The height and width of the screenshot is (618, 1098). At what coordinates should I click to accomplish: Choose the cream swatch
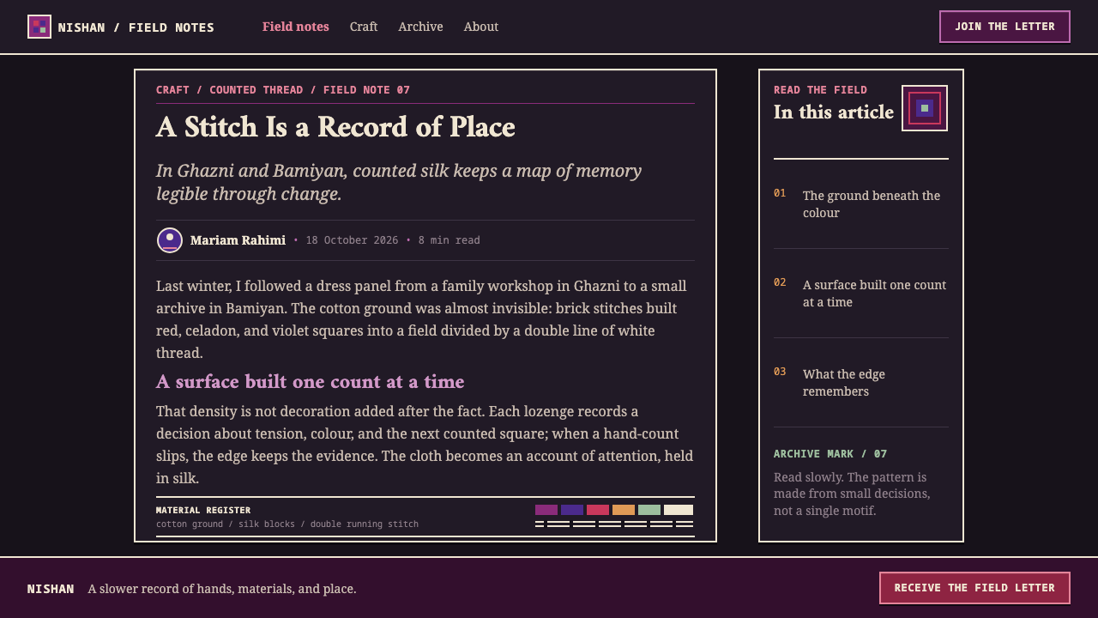[679, 510]
